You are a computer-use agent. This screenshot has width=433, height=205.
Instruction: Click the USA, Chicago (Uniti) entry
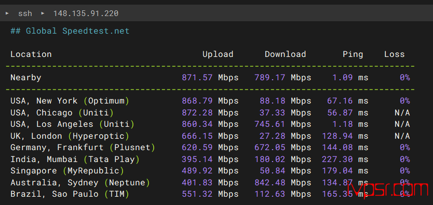point(62,112)
